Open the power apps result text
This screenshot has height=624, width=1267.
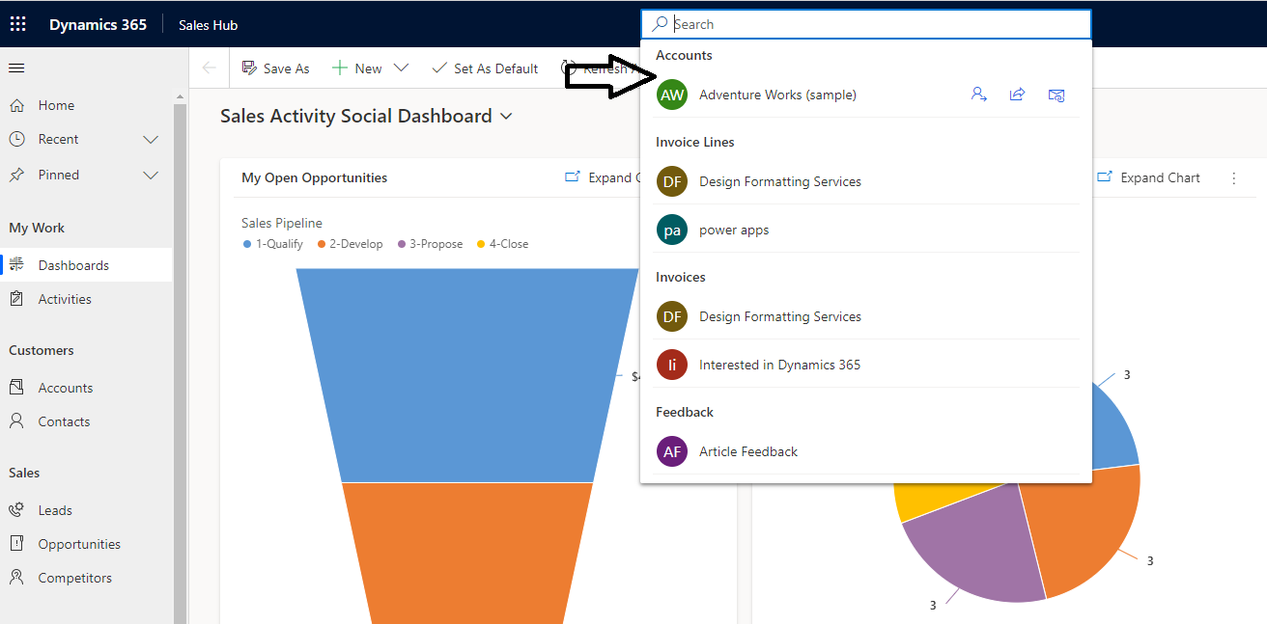734,230
